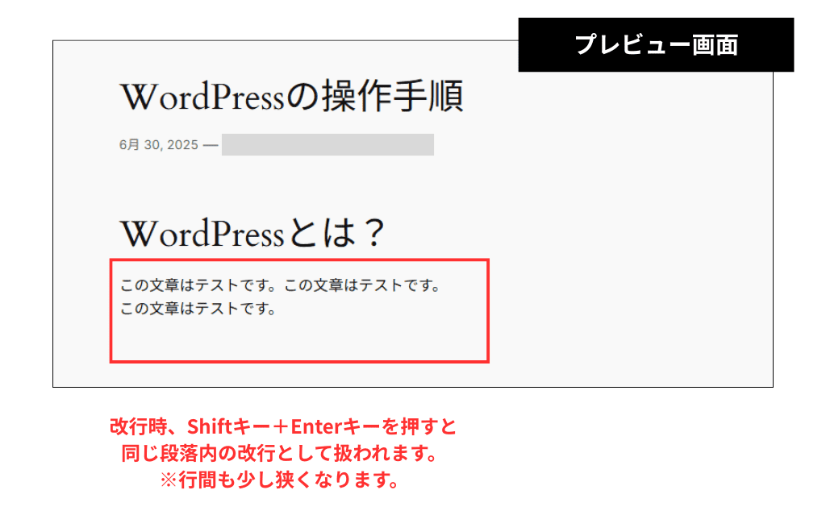
Task: Click the black プレビュー画面 banner label
Action: pyautogui.click(x=657, y=45)
